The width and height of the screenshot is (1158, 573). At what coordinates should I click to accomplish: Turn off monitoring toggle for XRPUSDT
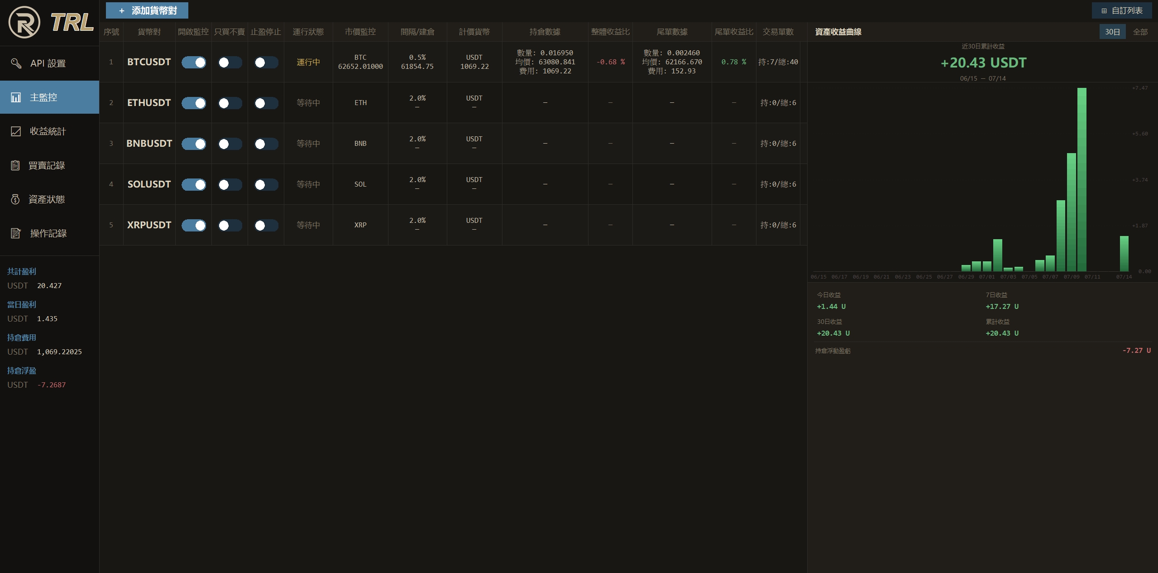click(194, 226)
